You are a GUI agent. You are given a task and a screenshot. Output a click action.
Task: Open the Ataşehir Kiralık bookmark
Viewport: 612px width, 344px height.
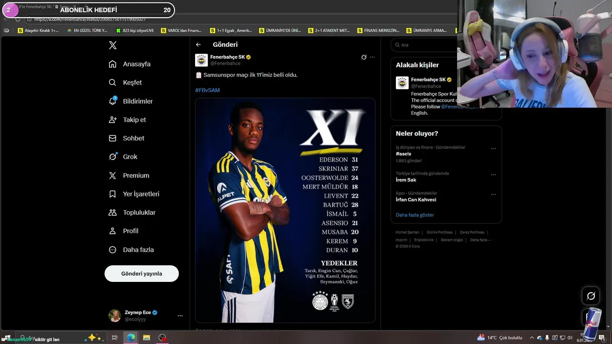(x=38, y=31)
